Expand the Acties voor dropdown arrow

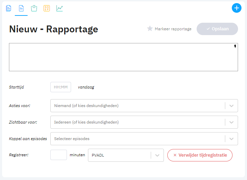(x=231, y=106)
